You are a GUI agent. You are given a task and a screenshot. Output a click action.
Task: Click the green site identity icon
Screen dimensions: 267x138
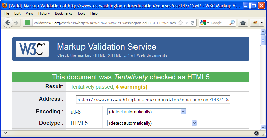point(27,23)
